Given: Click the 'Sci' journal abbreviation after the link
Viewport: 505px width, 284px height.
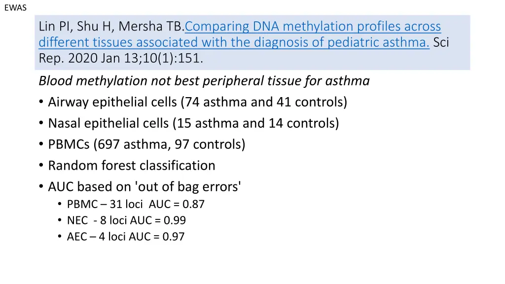Looking at the screenshot, I should [441, 42].
